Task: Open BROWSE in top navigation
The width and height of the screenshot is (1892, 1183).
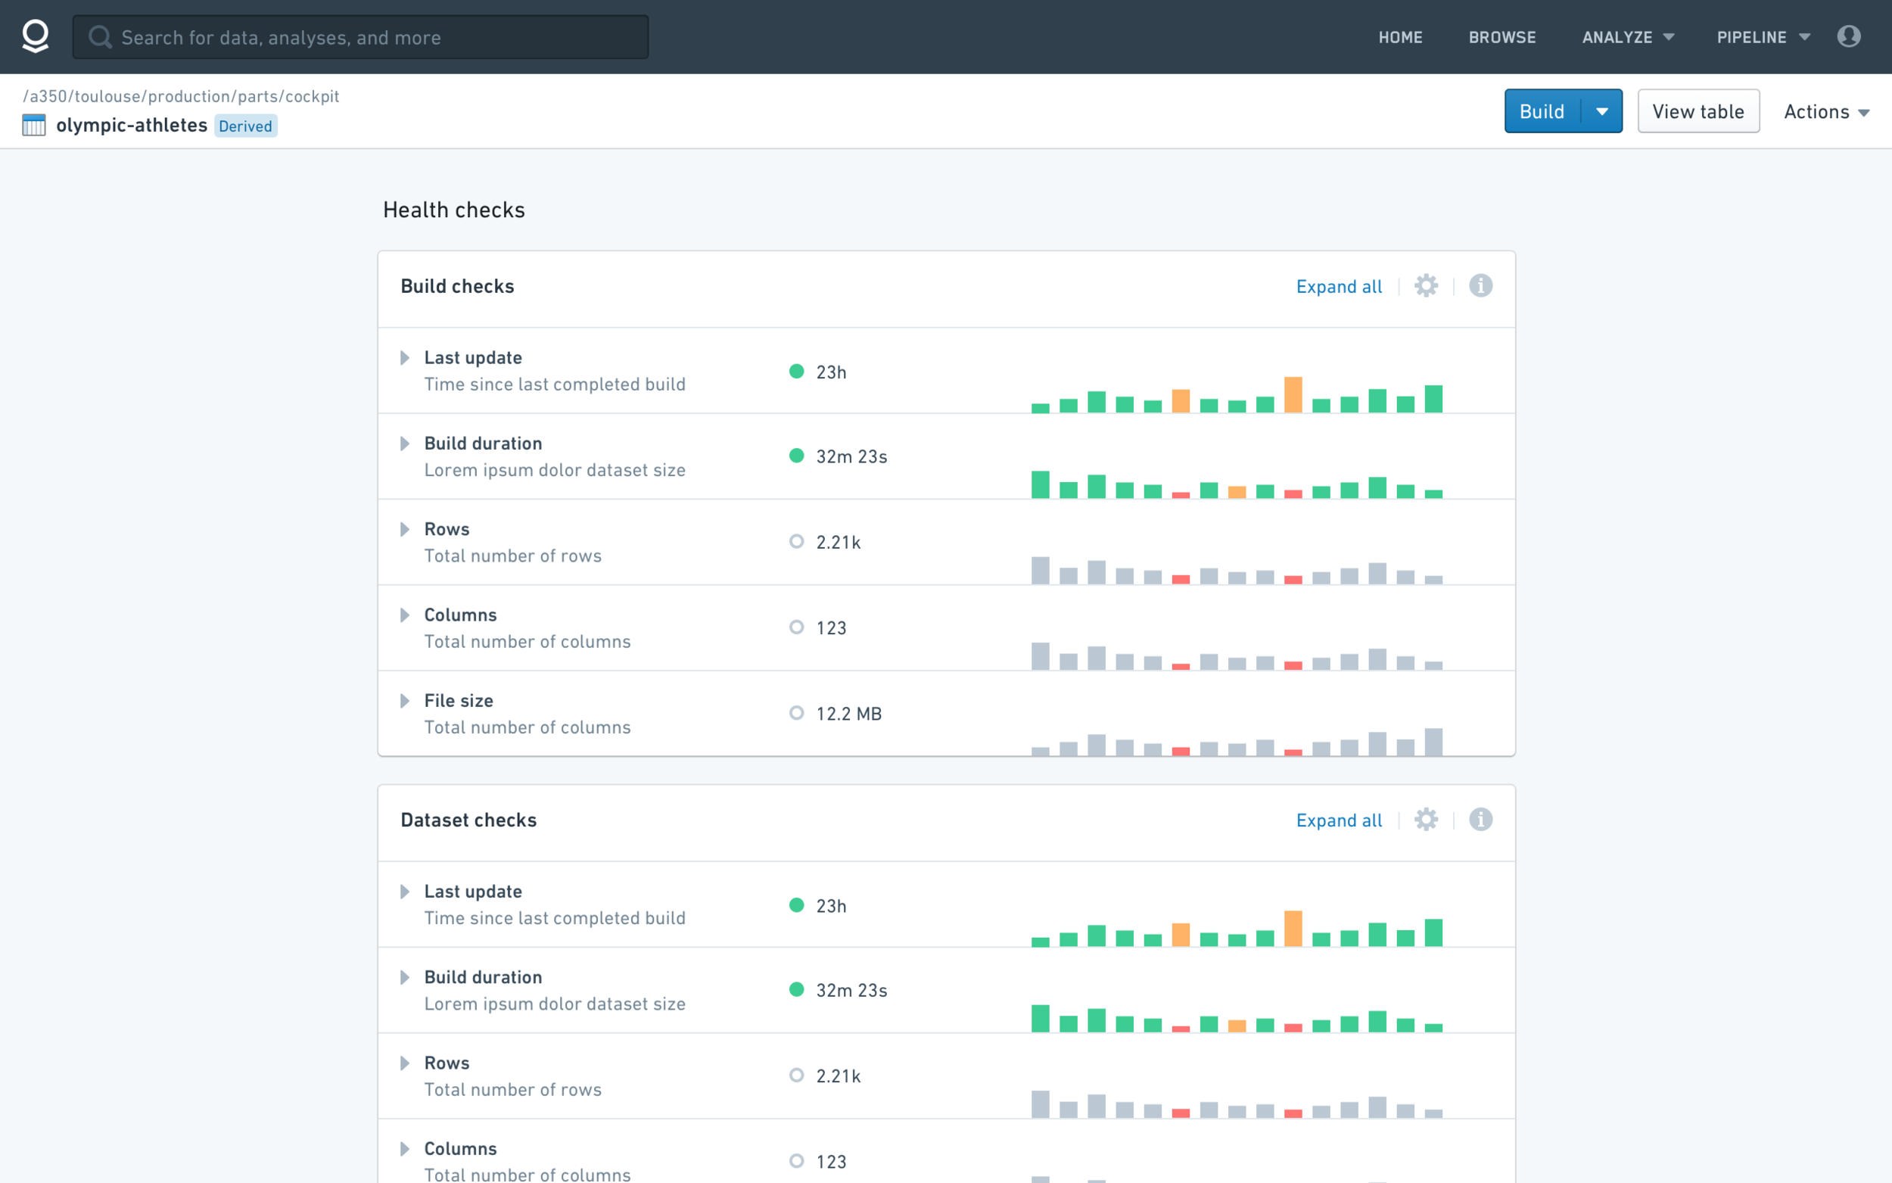Action: click(x=1501, y=38)
